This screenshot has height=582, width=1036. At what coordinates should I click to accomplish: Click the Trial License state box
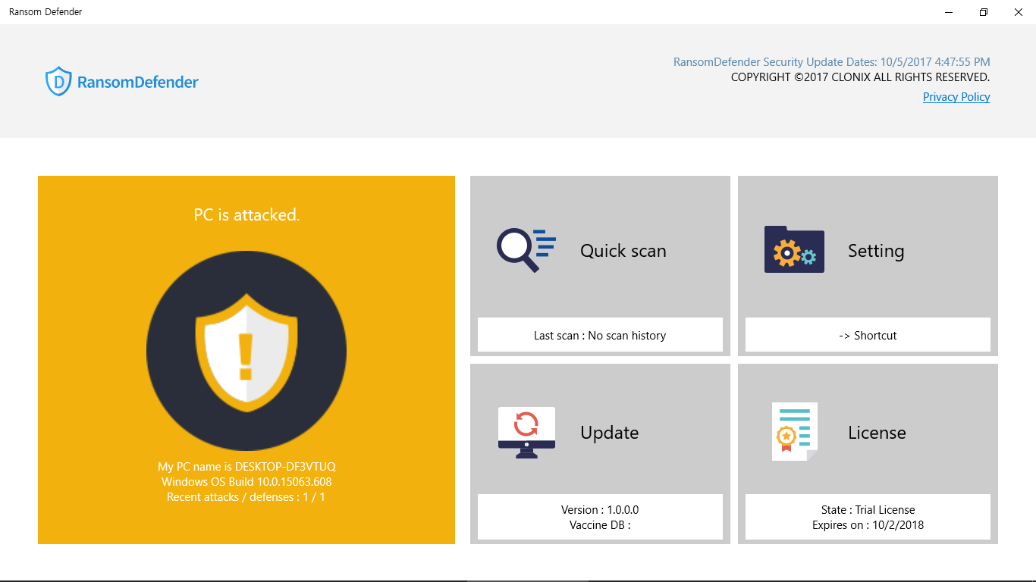point(868,517)
